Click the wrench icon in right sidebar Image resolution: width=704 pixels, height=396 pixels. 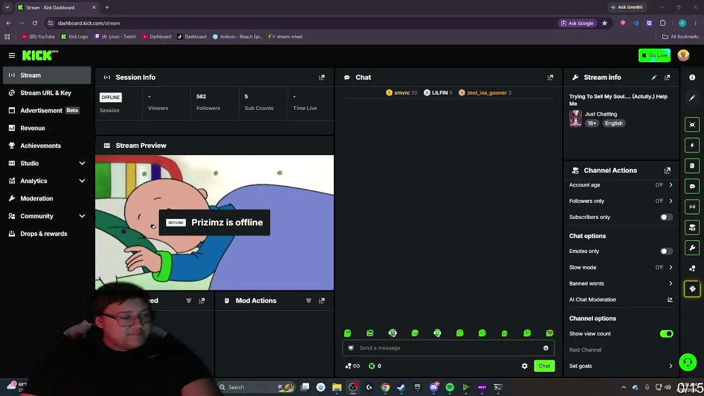tap(692, 248)
